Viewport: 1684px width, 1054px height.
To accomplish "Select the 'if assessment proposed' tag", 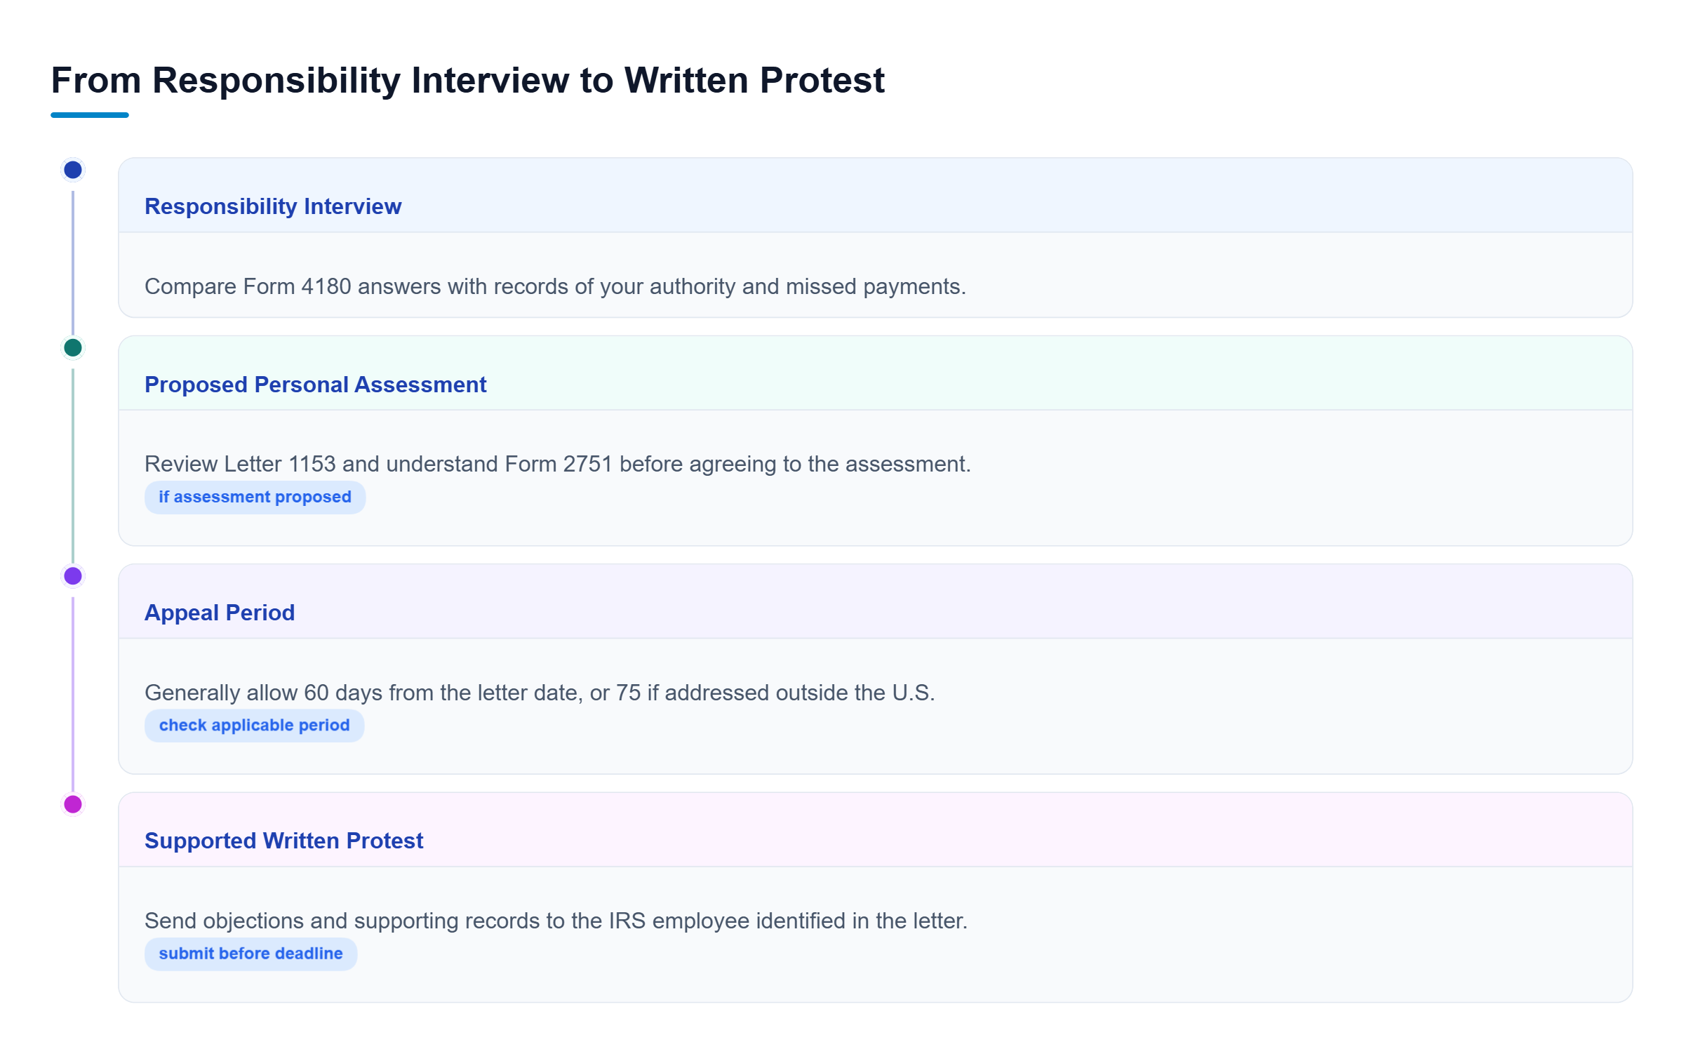I will click(255, 497).
